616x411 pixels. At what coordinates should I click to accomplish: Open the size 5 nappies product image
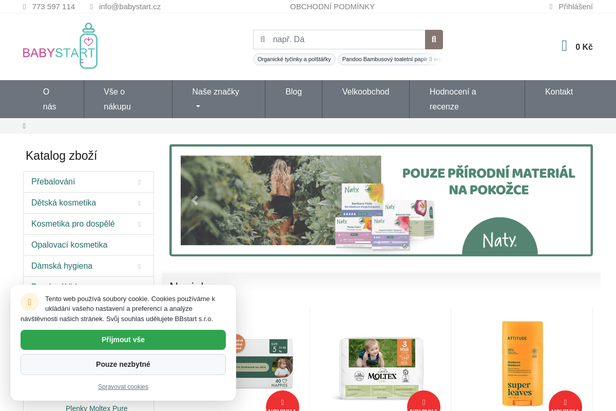click(264, 363)
